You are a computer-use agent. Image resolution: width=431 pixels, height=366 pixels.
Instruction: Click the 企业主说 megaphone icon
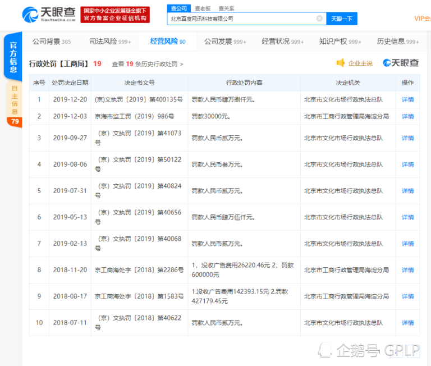point(341,63)
